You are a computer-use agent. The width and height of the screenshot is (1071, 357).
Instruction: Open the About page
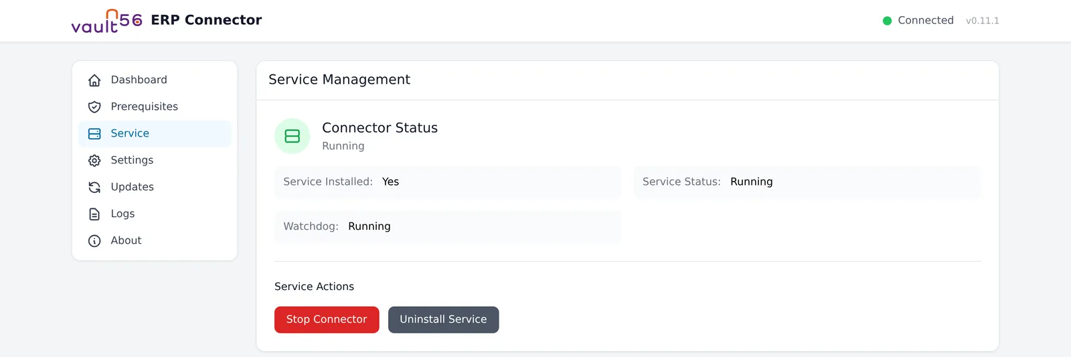(155, 241)
